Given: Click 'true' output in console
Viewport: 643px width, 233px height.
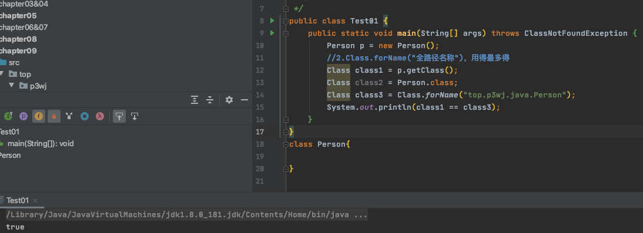Looking at the screenshot, I should (x=15, y=227).
